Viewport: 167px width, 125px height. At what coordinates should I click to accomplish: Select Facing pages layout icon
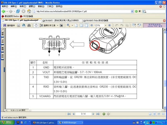pyautogui.click(x=163, y=114)
